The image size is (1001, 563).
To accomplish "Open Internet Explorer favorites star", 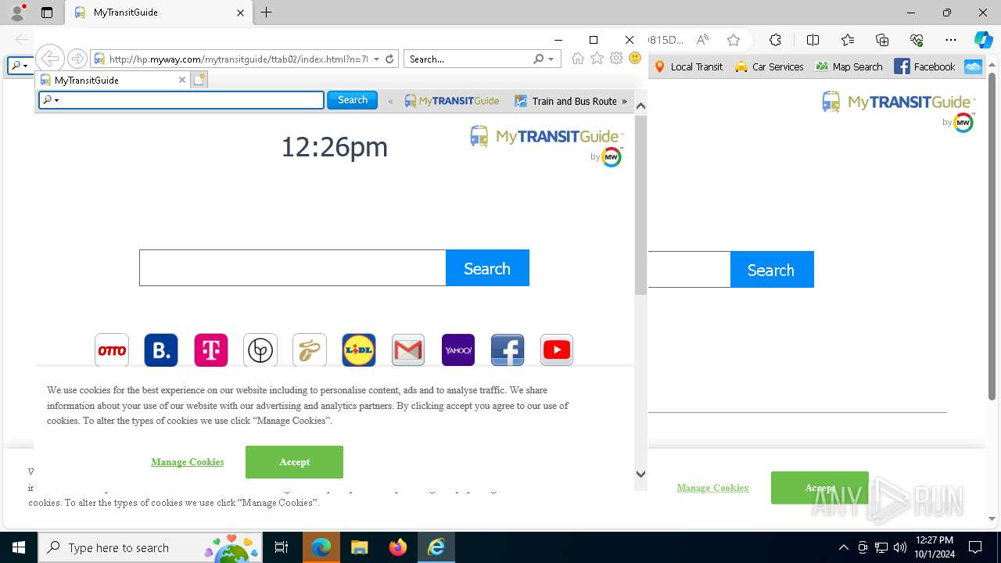I will [x=597, y=59].
